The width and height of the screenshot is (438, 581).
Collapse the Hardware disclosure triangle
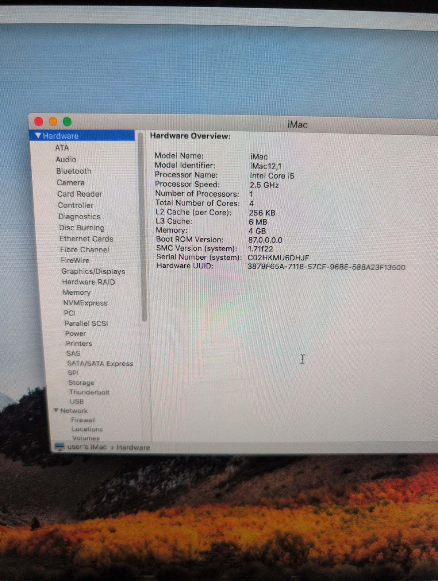[38, 136]
